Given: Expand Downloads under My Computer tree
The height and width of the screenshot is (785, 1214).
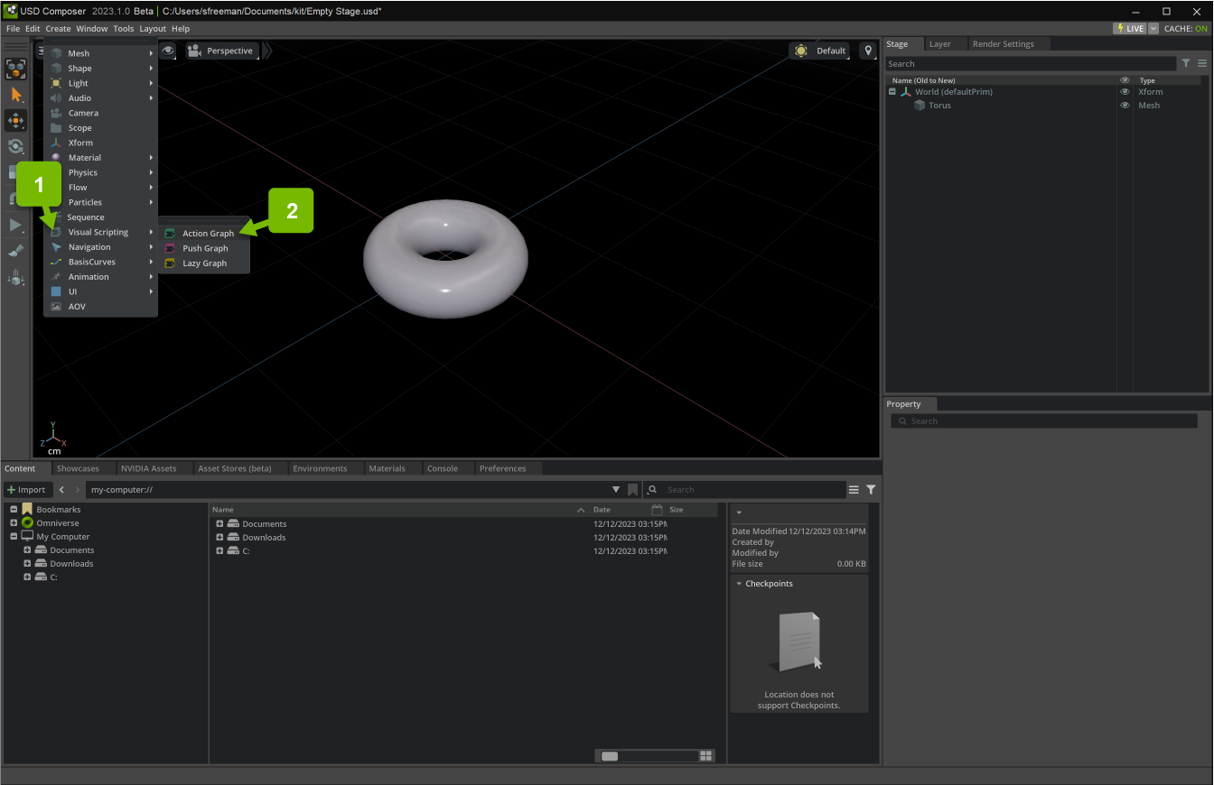Looking at the screenshot, I should 27,564.
